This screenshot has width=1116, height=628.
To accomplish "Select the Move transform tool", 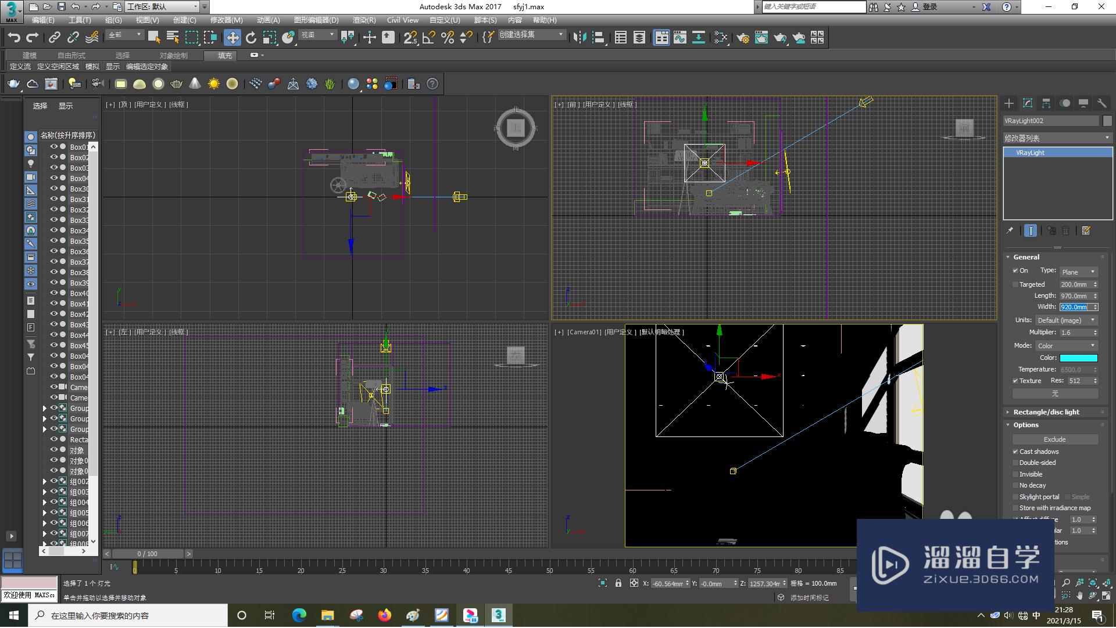I will 233,38.
